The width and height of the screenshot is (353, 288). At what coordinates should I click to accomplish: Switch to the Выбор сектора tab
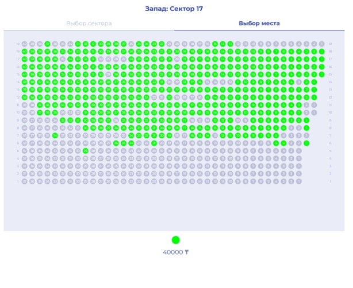pyautogui.click(x=89, y=24)
